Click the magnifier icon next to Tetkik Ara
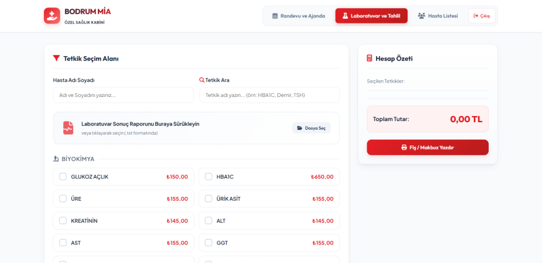 [x=202, y=80]
